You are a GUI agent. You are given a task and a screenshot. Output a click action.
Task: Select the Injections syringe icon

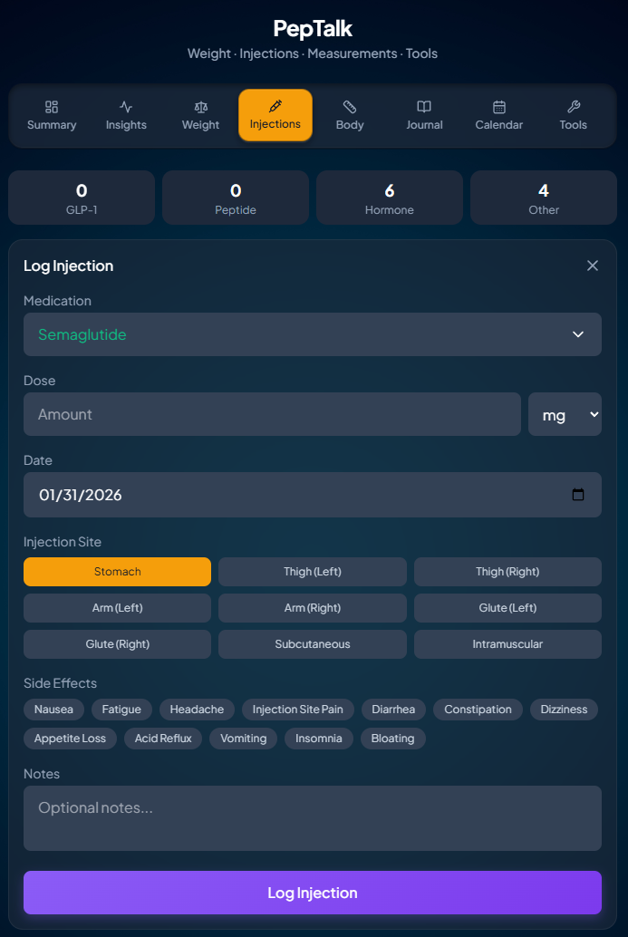pos(275,105)
